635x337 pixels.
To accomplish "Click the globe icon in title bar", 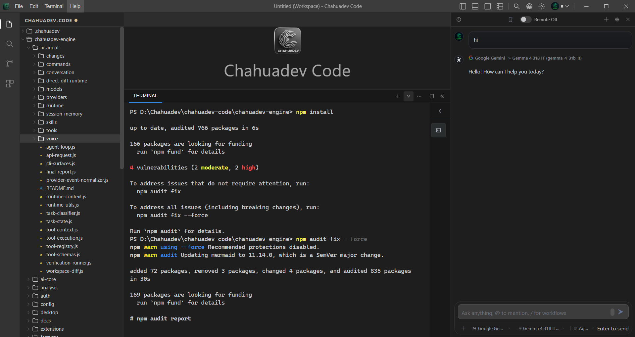I will pos(529,6).
